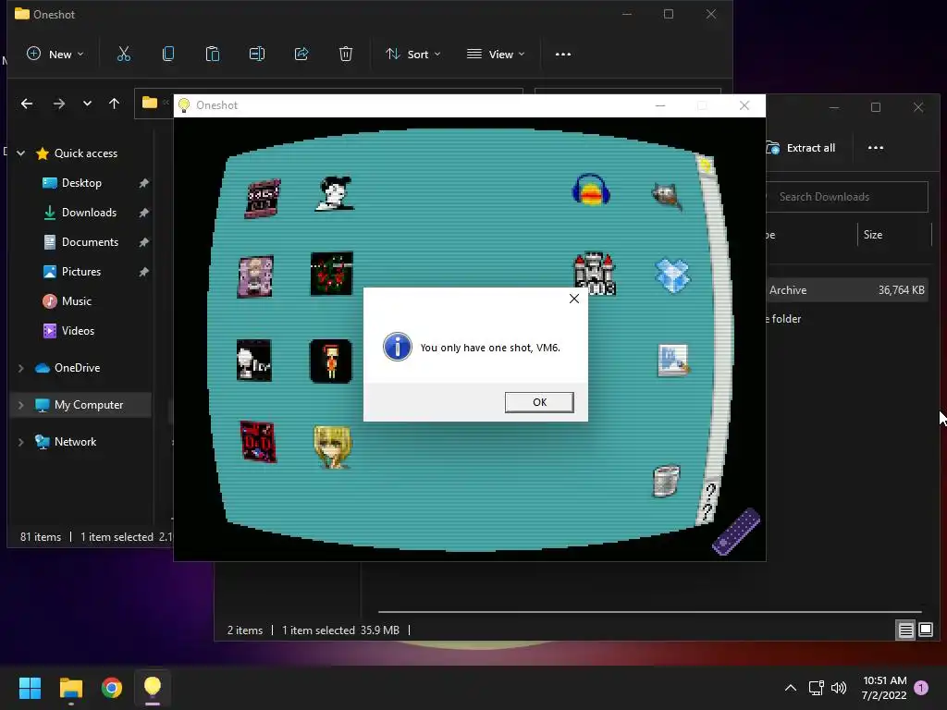This screenshot has height=710, width=947.
Task: Click Delete trash icon in Explorer toolbar
Action: coord(346,54)
